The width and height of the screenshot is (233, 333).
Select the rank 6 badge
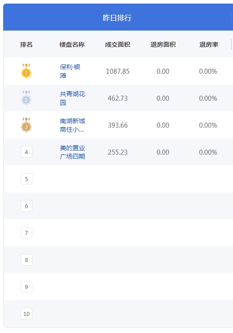pyautogui.click(x=26, y=206)
